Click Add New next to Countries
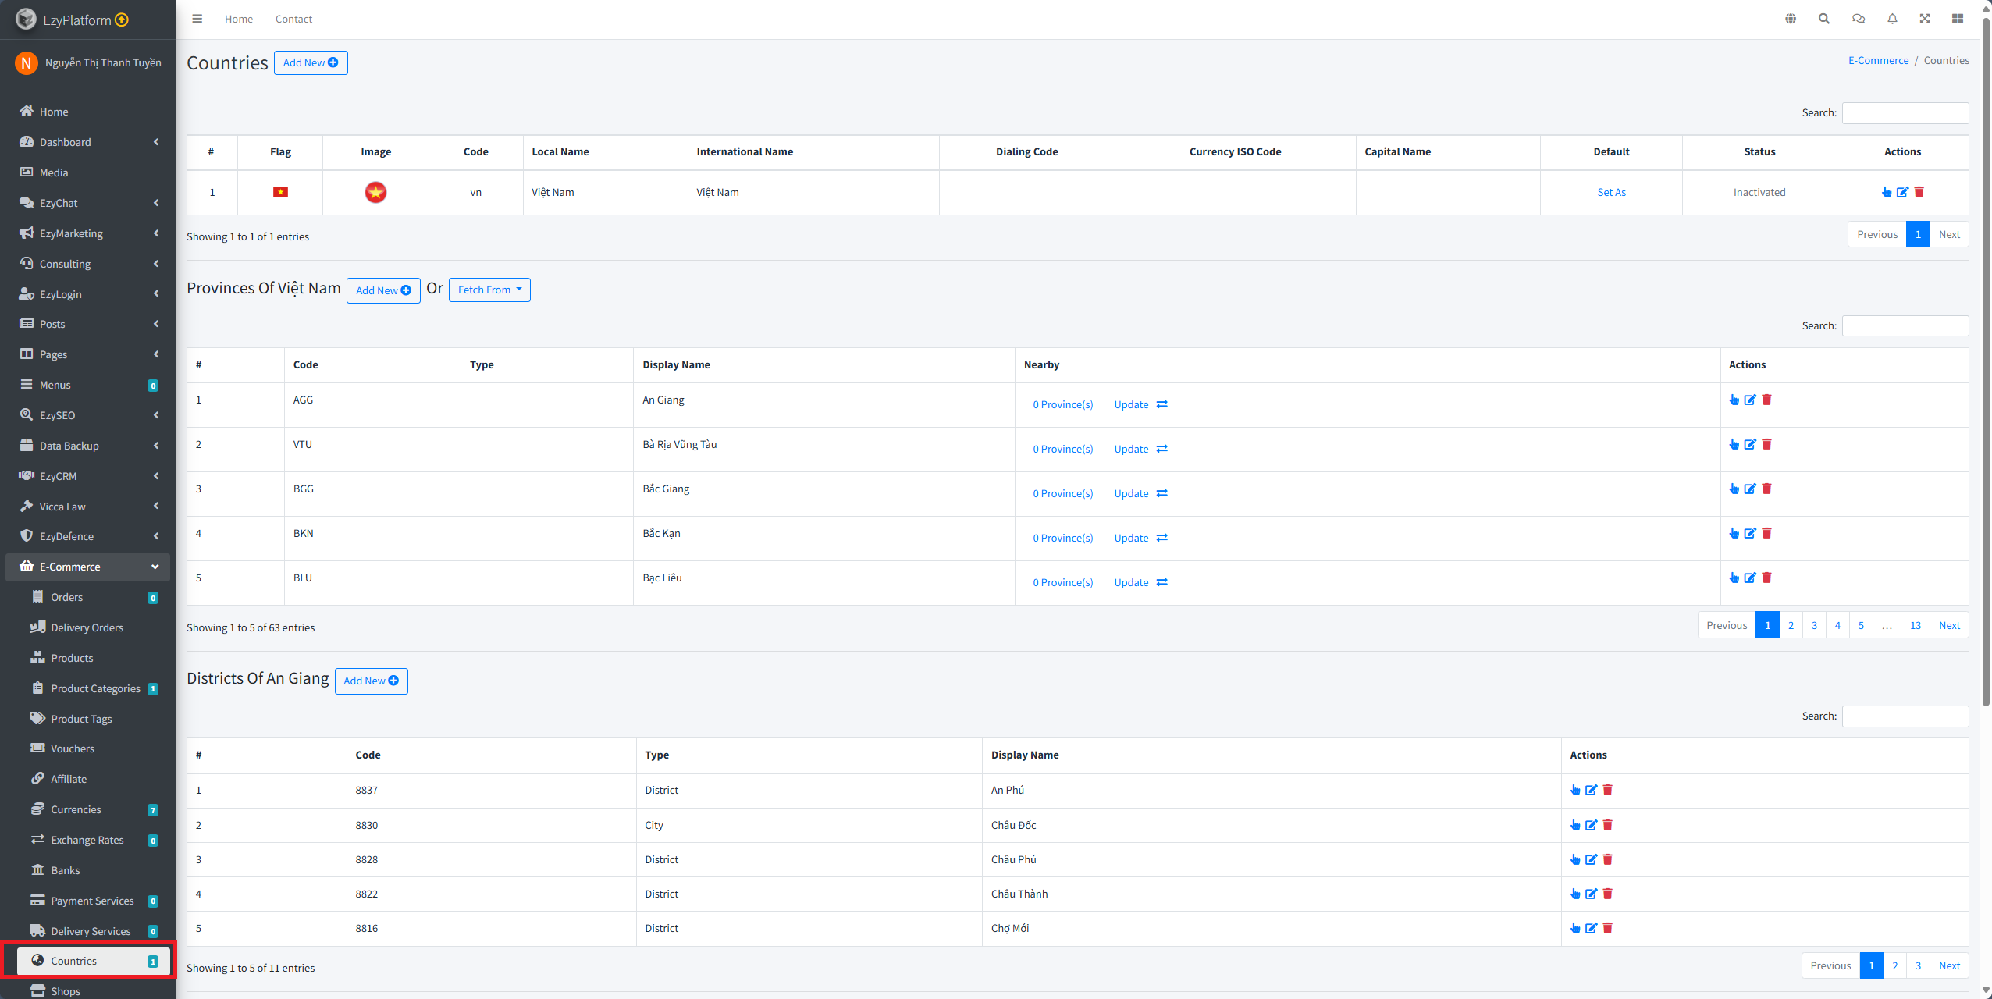This screenshot has width=1992, height=999. (x=311, y=62)
